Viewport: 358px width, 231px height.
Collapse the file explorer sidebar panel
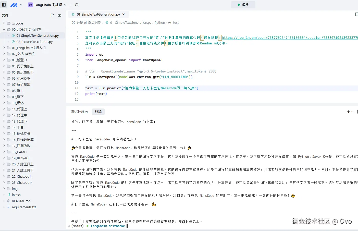4,5
